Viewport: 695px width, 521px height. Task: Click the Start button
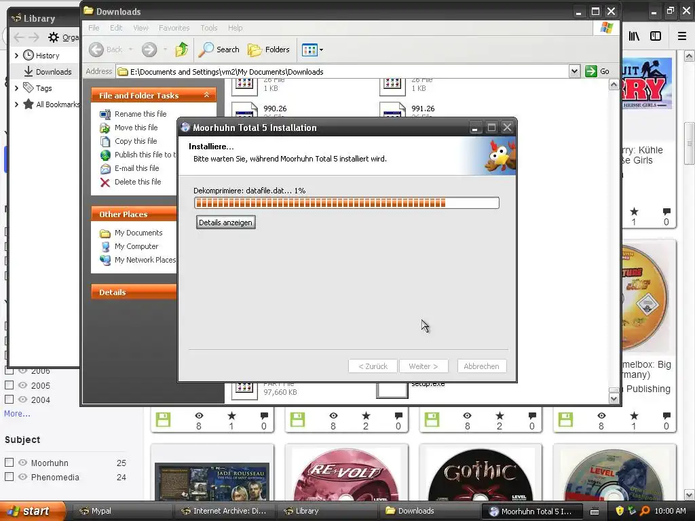point(32,511)
